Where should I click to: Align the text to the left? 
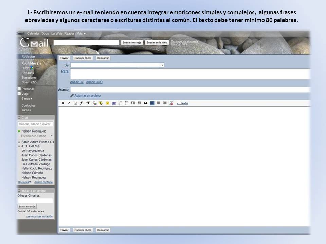(152, 103)
